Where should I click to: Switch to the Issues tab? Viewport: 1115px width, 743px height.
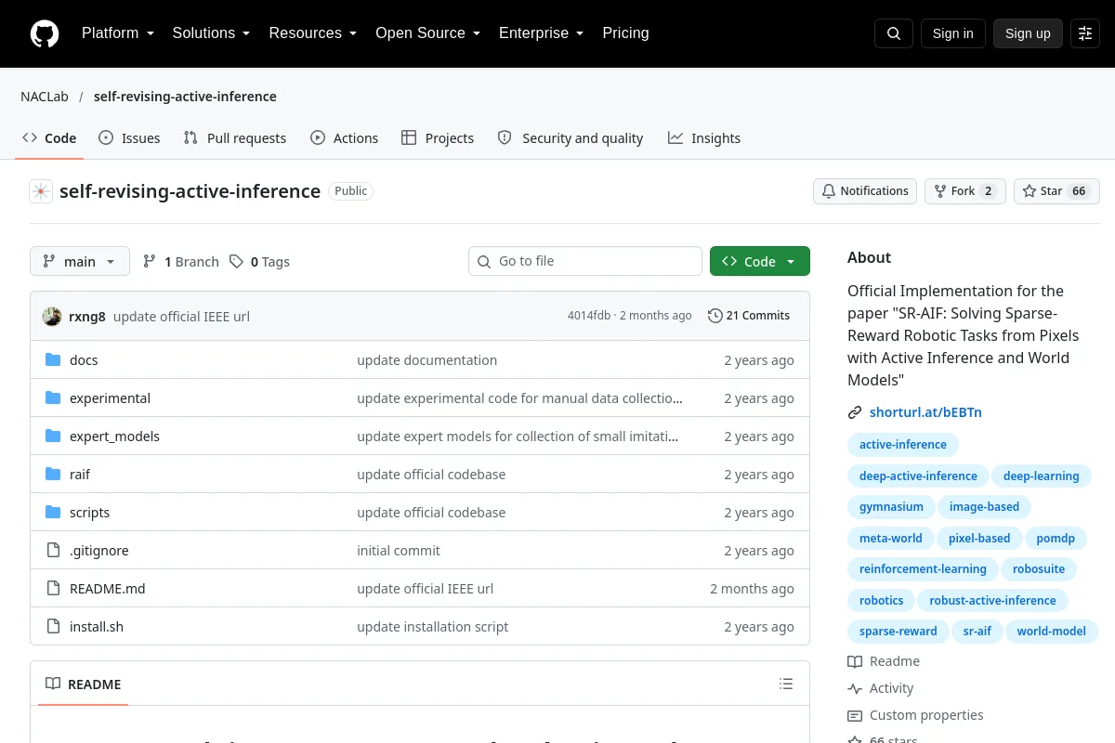pyautogui.click(x=129, y=138)
